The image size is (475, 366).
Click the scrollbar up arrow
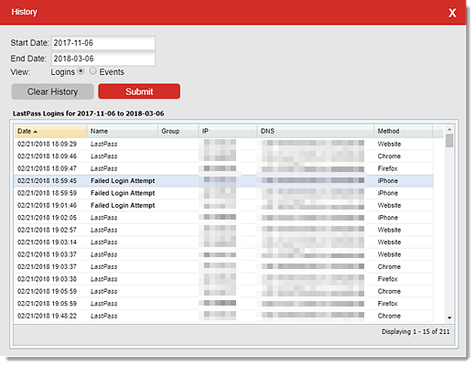tap(449, 130)
